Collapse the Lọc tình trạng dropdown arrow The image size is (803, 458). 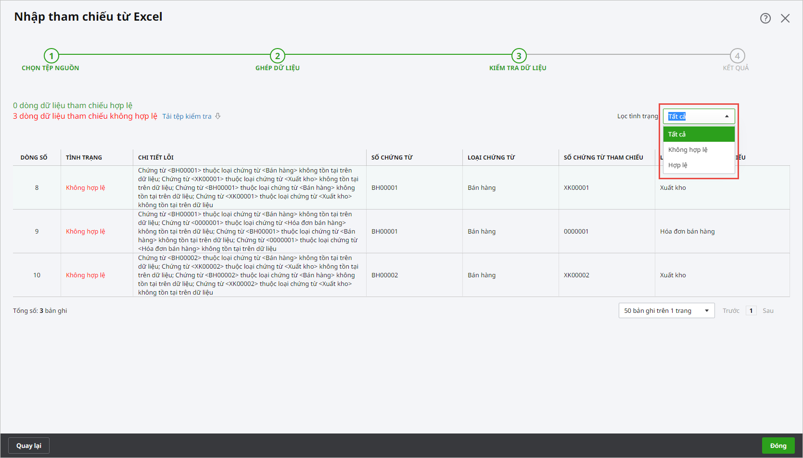click(x=727, y=116)
